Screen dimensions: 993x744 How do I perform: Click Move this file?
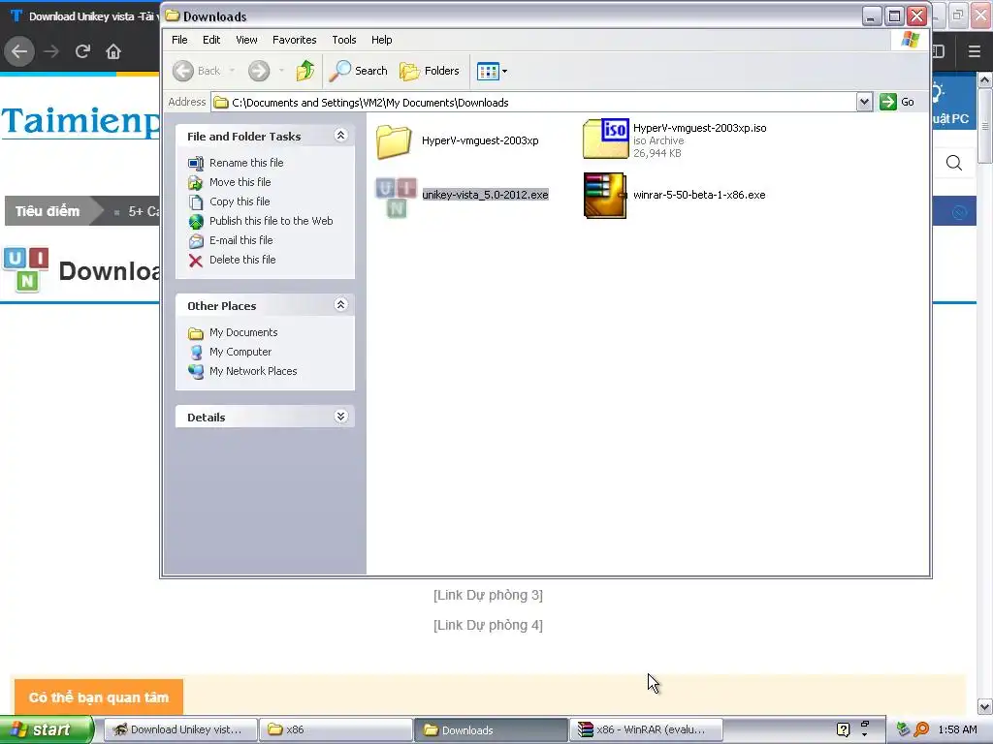pyautogui.click(x=240, y=182)
